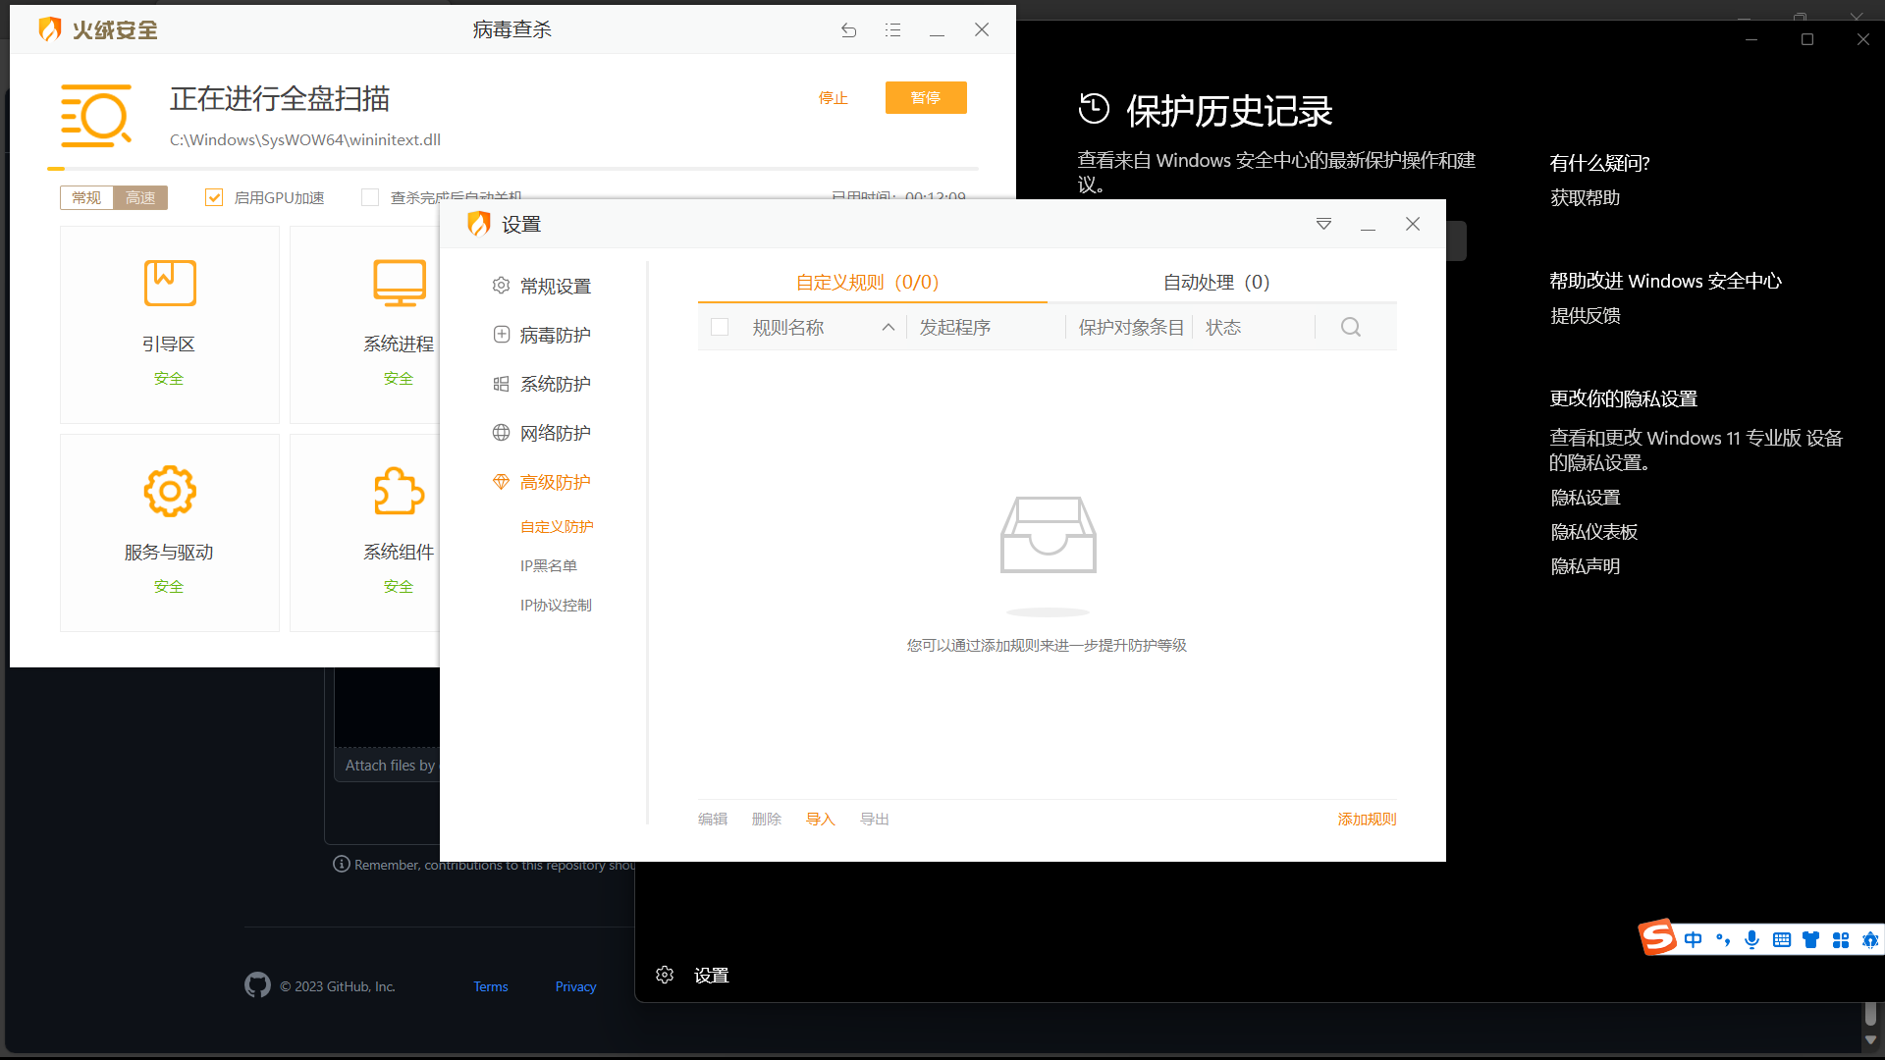The width and height of the screenshot is (1885, 1060).
Task: Open Sogou soft keyboard from system tray
Action: [1781, 939]
